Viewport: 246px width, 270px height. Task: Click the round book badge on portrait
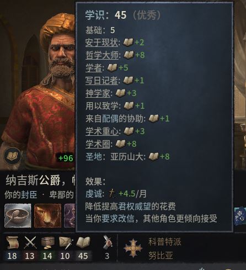[x=12, y=156]
